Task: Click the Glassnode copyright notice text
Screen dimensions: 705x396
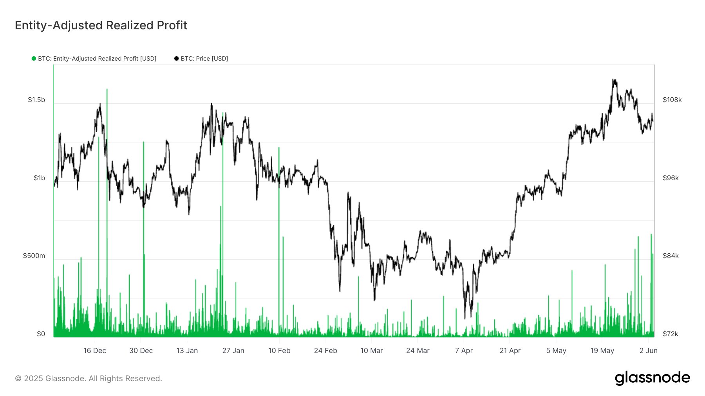Action: click(89, 378)
